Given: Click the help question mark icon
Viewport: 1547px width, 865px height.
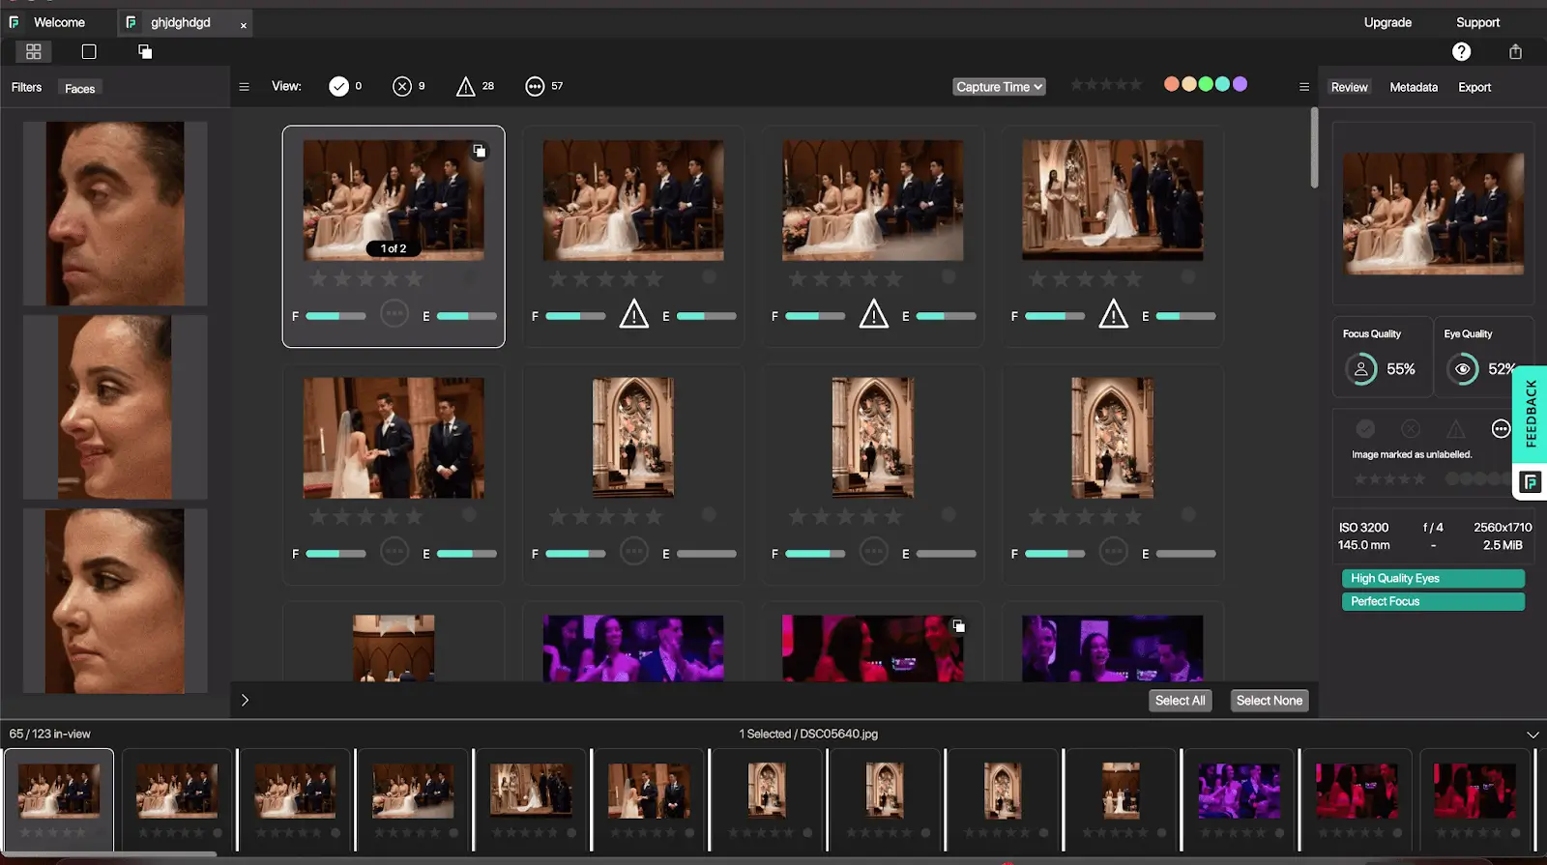Looking at the screenshot, I should (1461, 52).
